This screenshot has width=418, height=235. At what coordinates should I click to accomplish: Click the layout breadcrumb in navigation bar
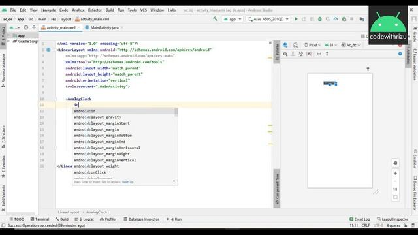[x=65, y=19]
